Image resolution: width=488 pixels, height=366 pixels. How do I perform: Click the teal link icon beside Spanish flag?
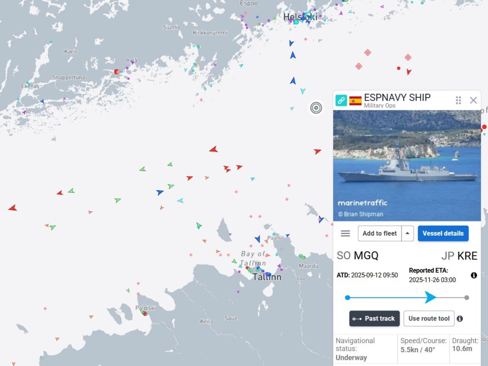[341, 101]
